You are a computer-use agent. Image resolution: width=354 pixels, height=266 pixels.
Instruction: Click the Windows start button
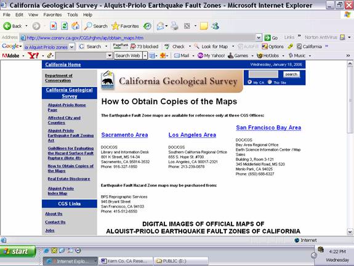tap(18, 251)
